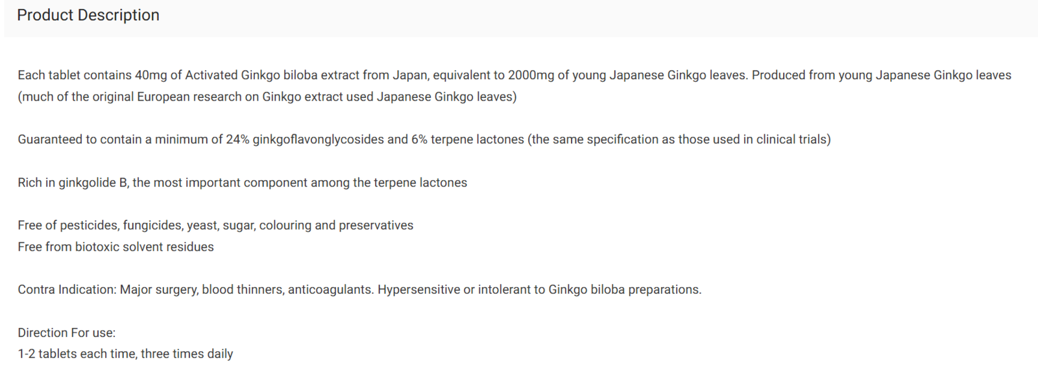Click the gray header bar beside Product Description

[597, 17]
